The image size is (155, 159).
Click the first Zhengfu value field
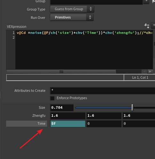(x=68, y=115)
